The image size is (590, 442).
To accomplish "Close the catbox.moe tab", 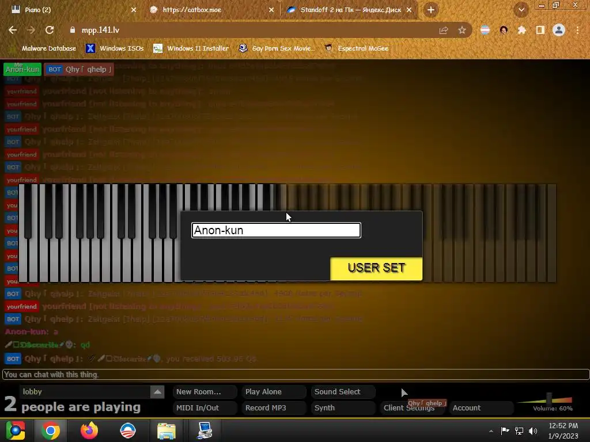I will (271, 10).
